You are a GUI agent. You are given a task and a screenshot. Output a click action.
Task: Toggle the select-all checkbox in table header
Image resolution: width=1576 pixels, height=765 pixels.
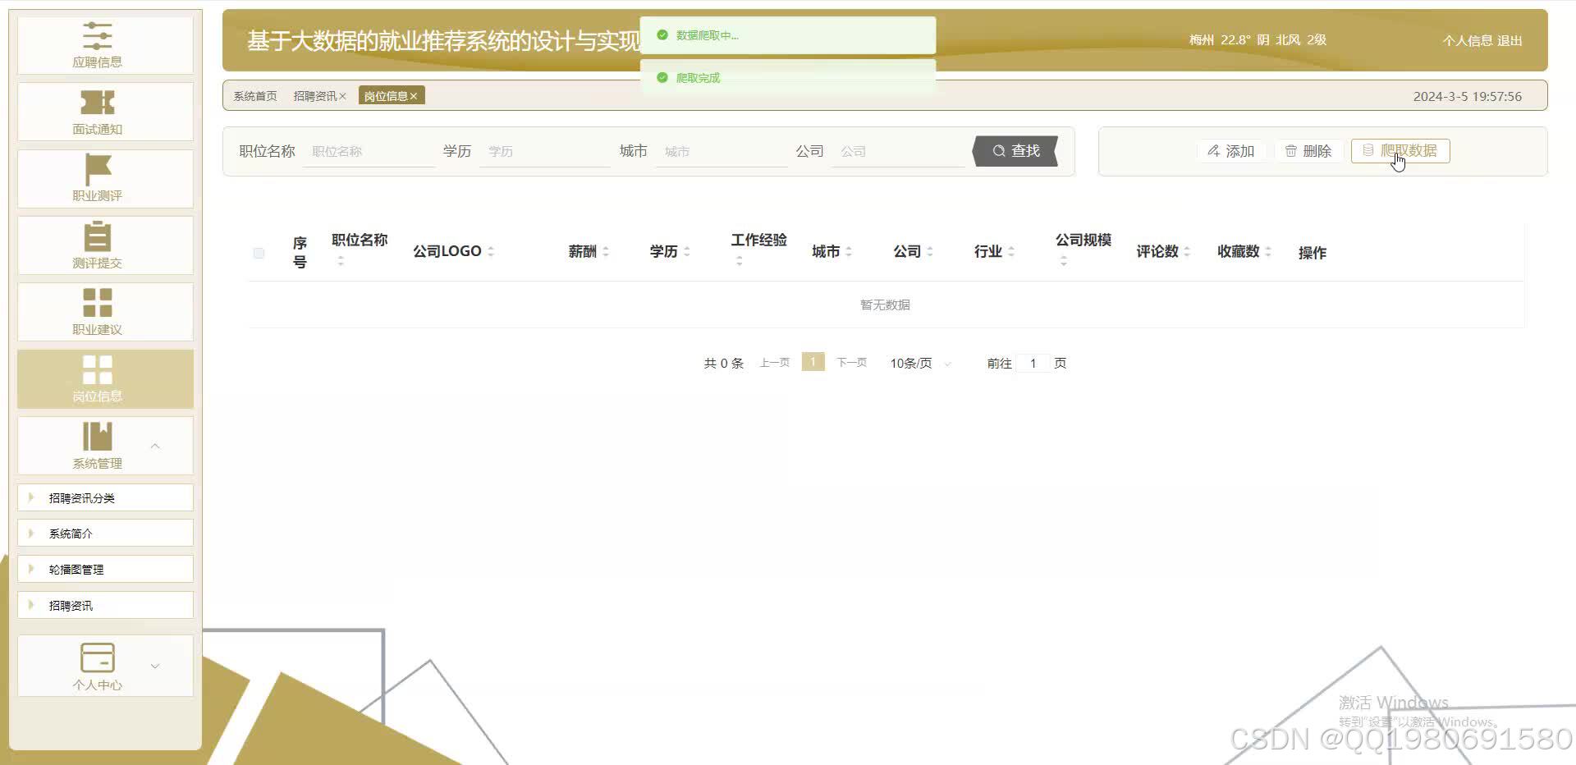click(x=259, y=253)
